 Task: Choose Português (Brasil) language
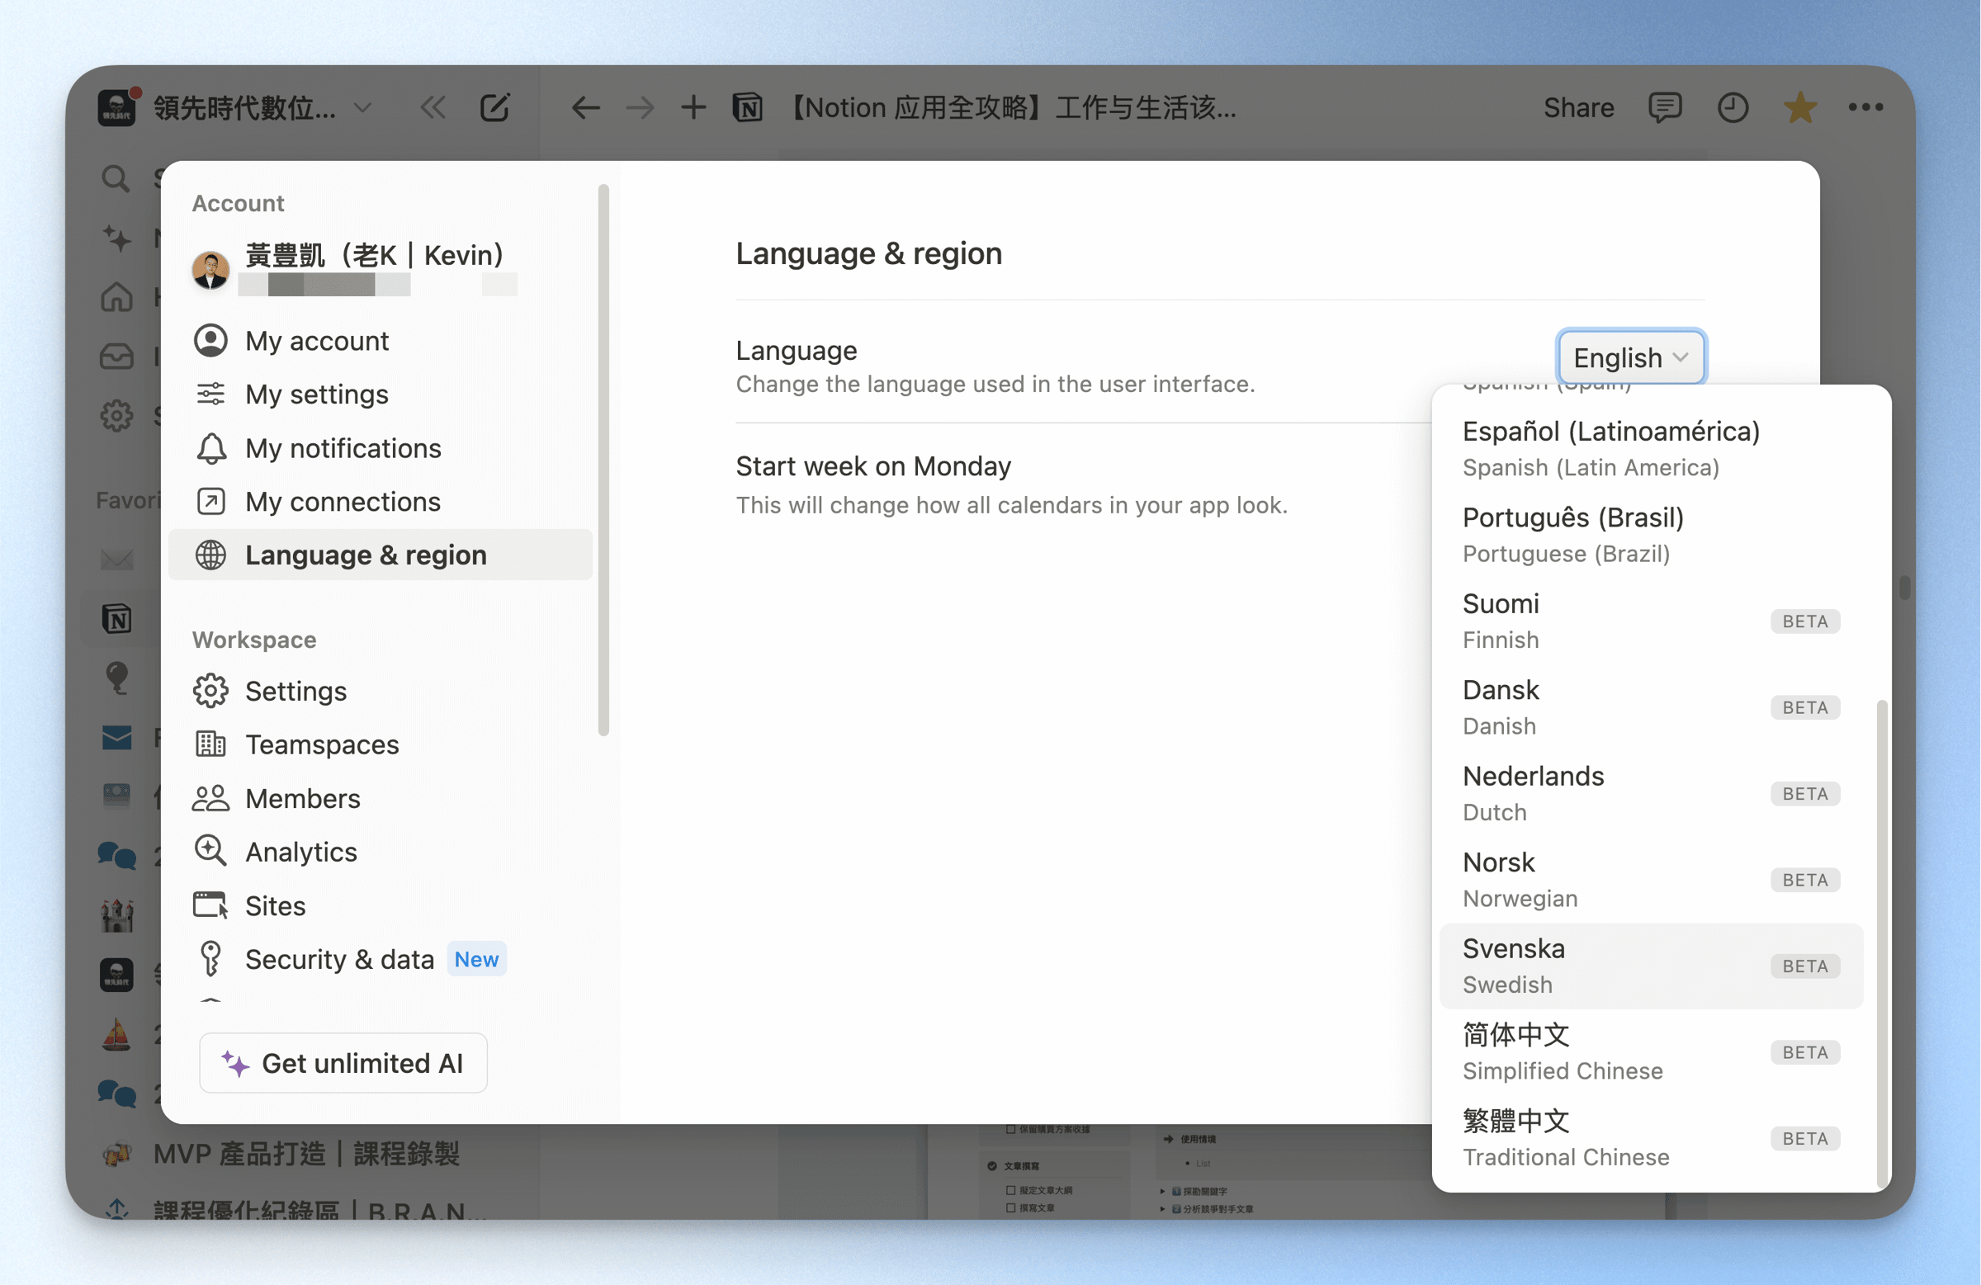point(1652,535)
